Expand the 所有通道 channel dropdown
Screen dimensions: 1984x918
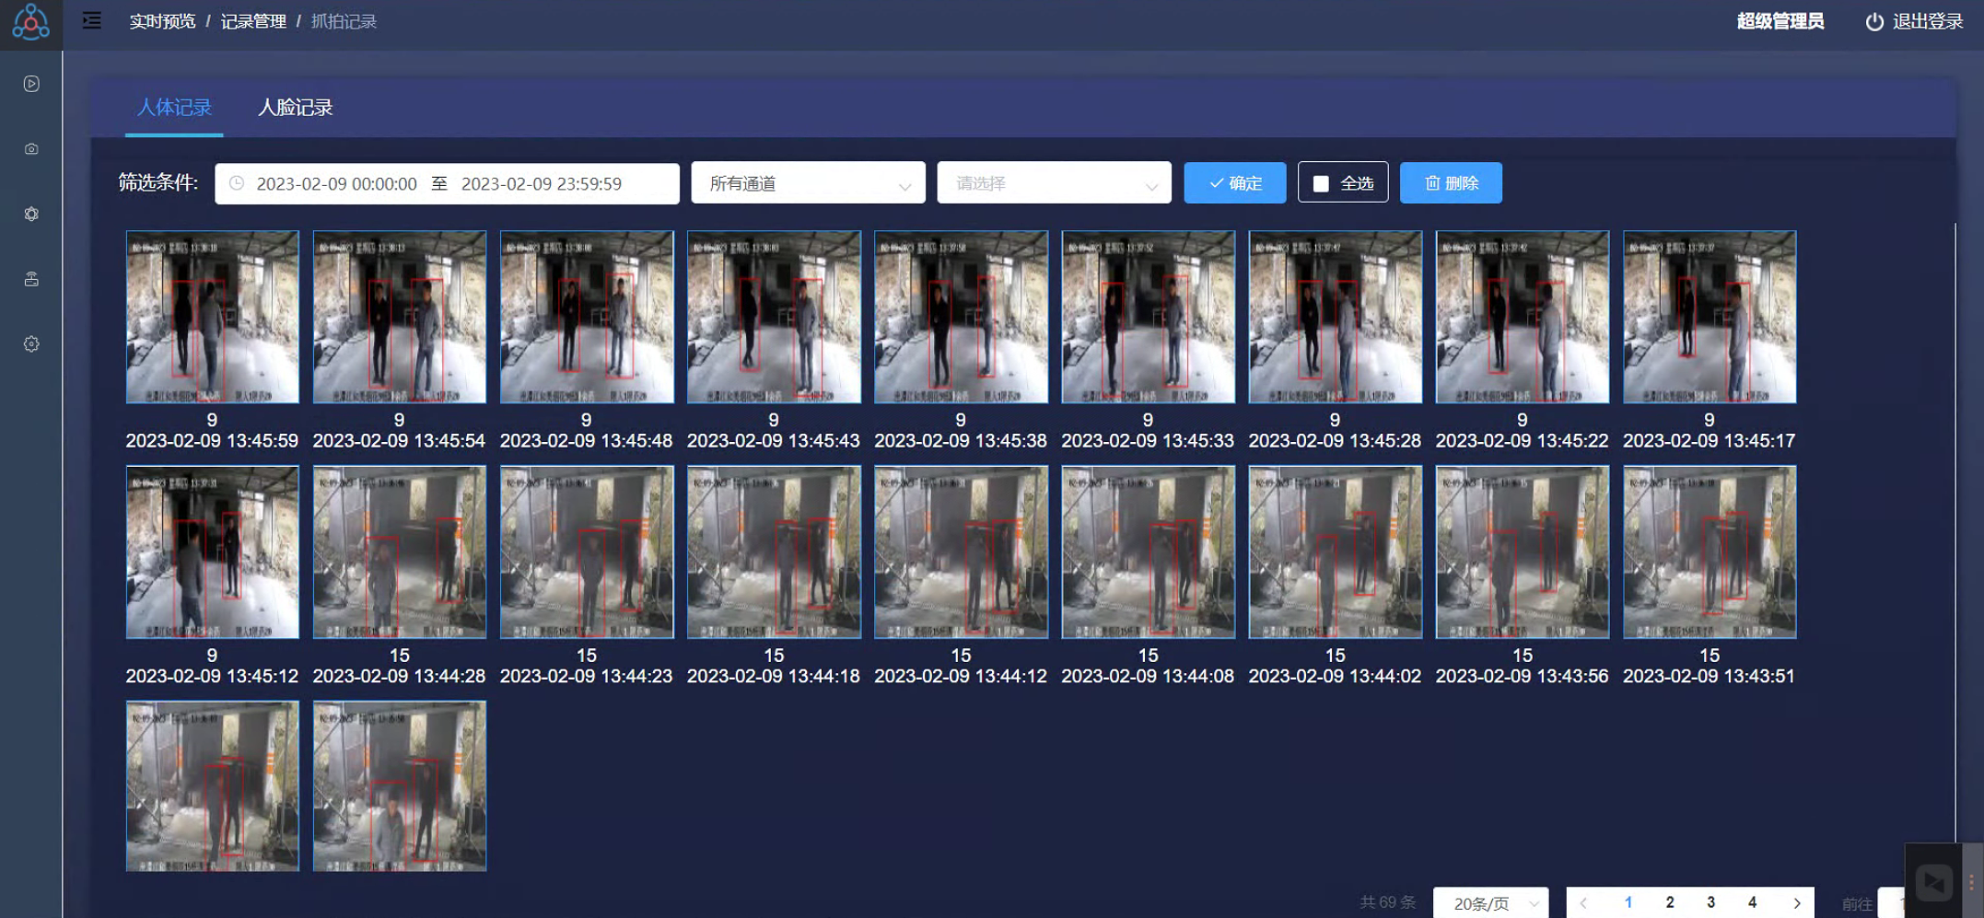pos(807,183)
